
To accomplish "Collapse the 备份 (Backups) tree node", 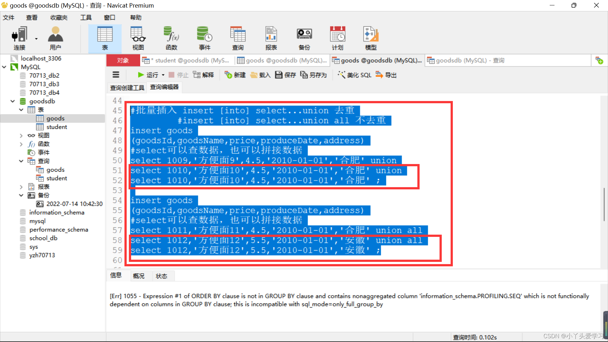I will [x=21, y=195].
